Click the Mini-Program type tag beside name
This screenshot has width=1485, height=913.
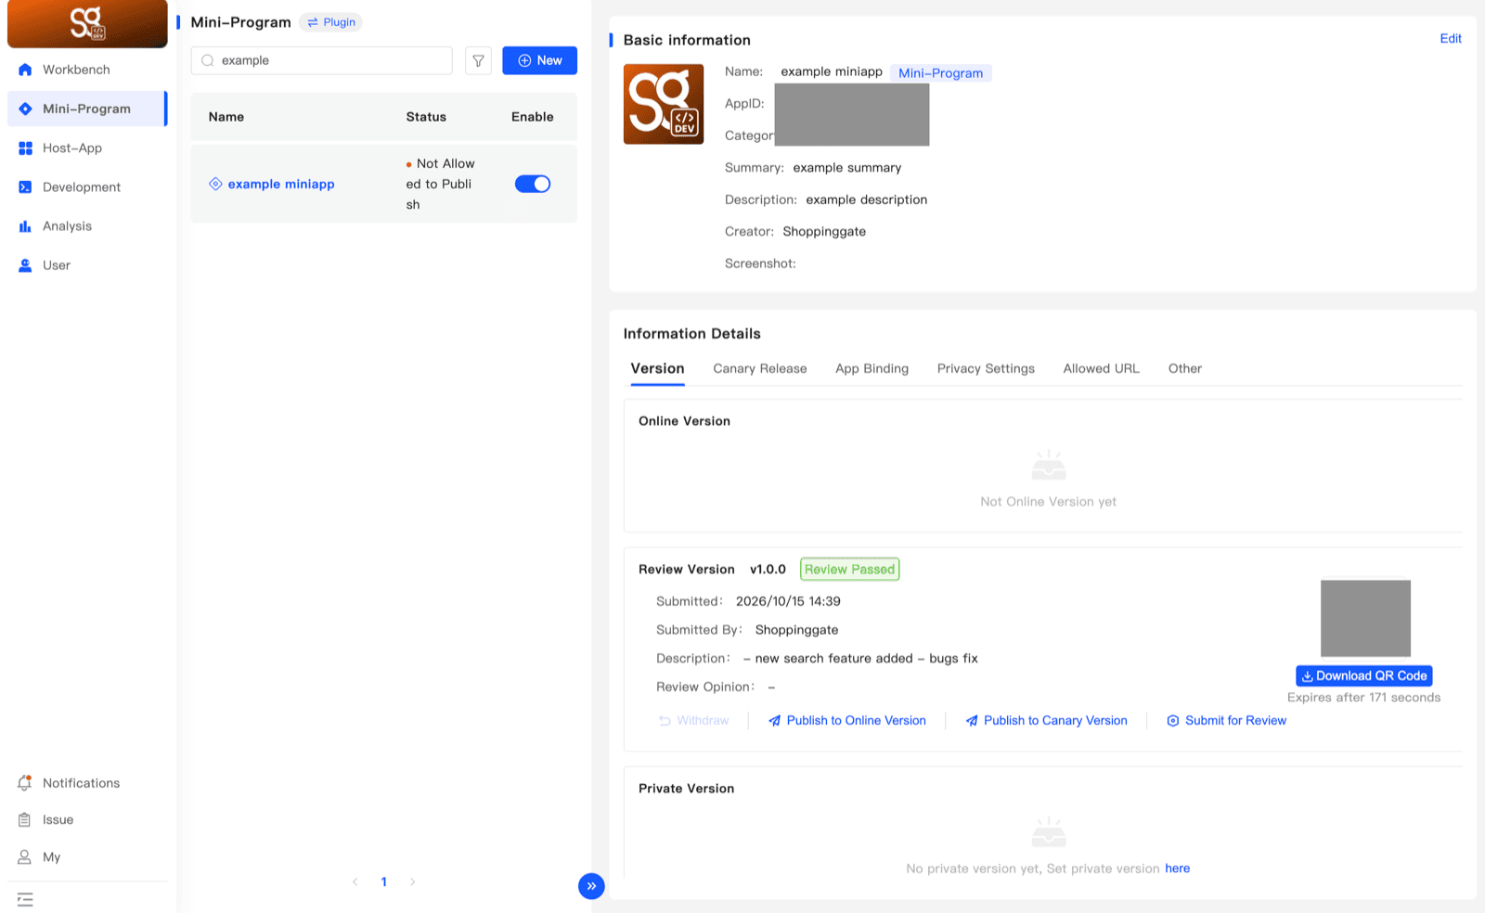[x=941, y=72]
